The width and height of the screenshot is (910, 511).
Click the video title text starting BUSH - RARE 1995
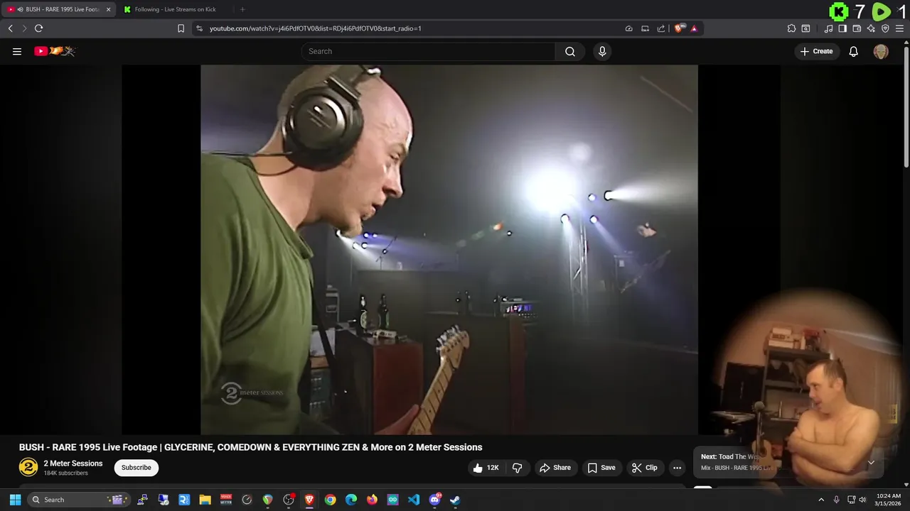pyautogui.click(x=250, y=447)
